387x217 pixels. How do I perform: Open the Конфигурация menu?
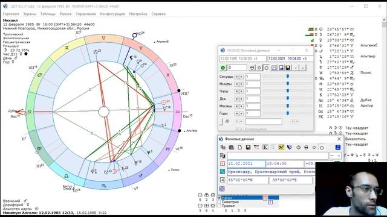coord(112,14)
